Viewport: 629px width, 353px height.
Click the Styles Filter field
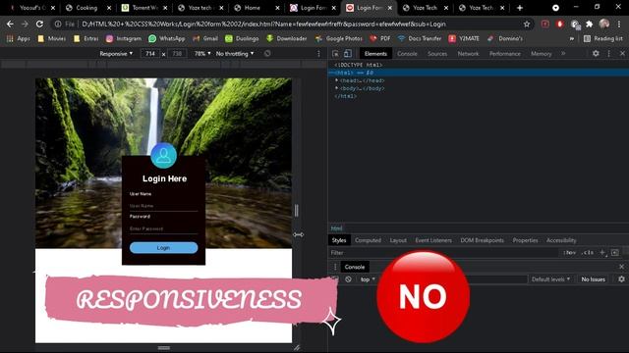tap(443, 253)
